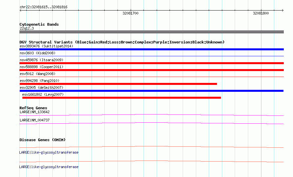
Task: Click the esv32905 (deSmith2007) label
Action: click(41, 88)
